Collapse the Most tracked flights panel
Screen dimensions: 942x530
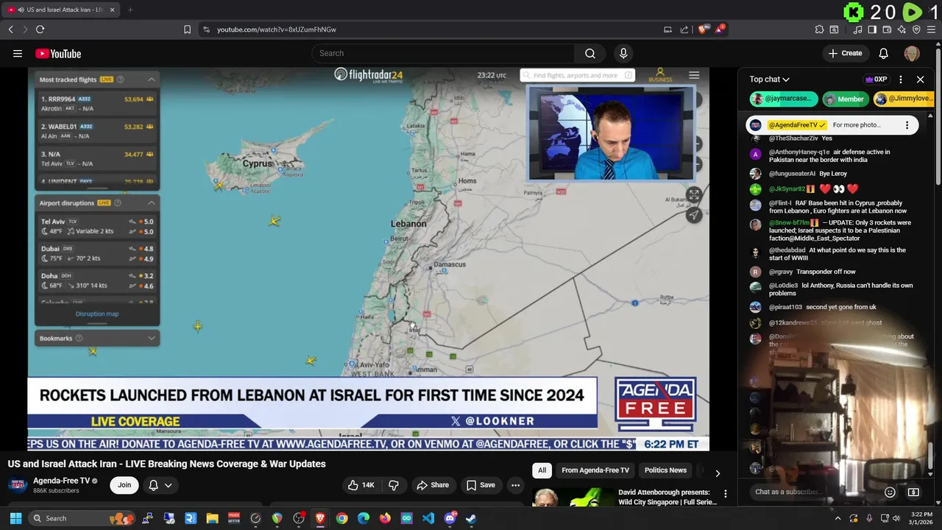[151, 79]
